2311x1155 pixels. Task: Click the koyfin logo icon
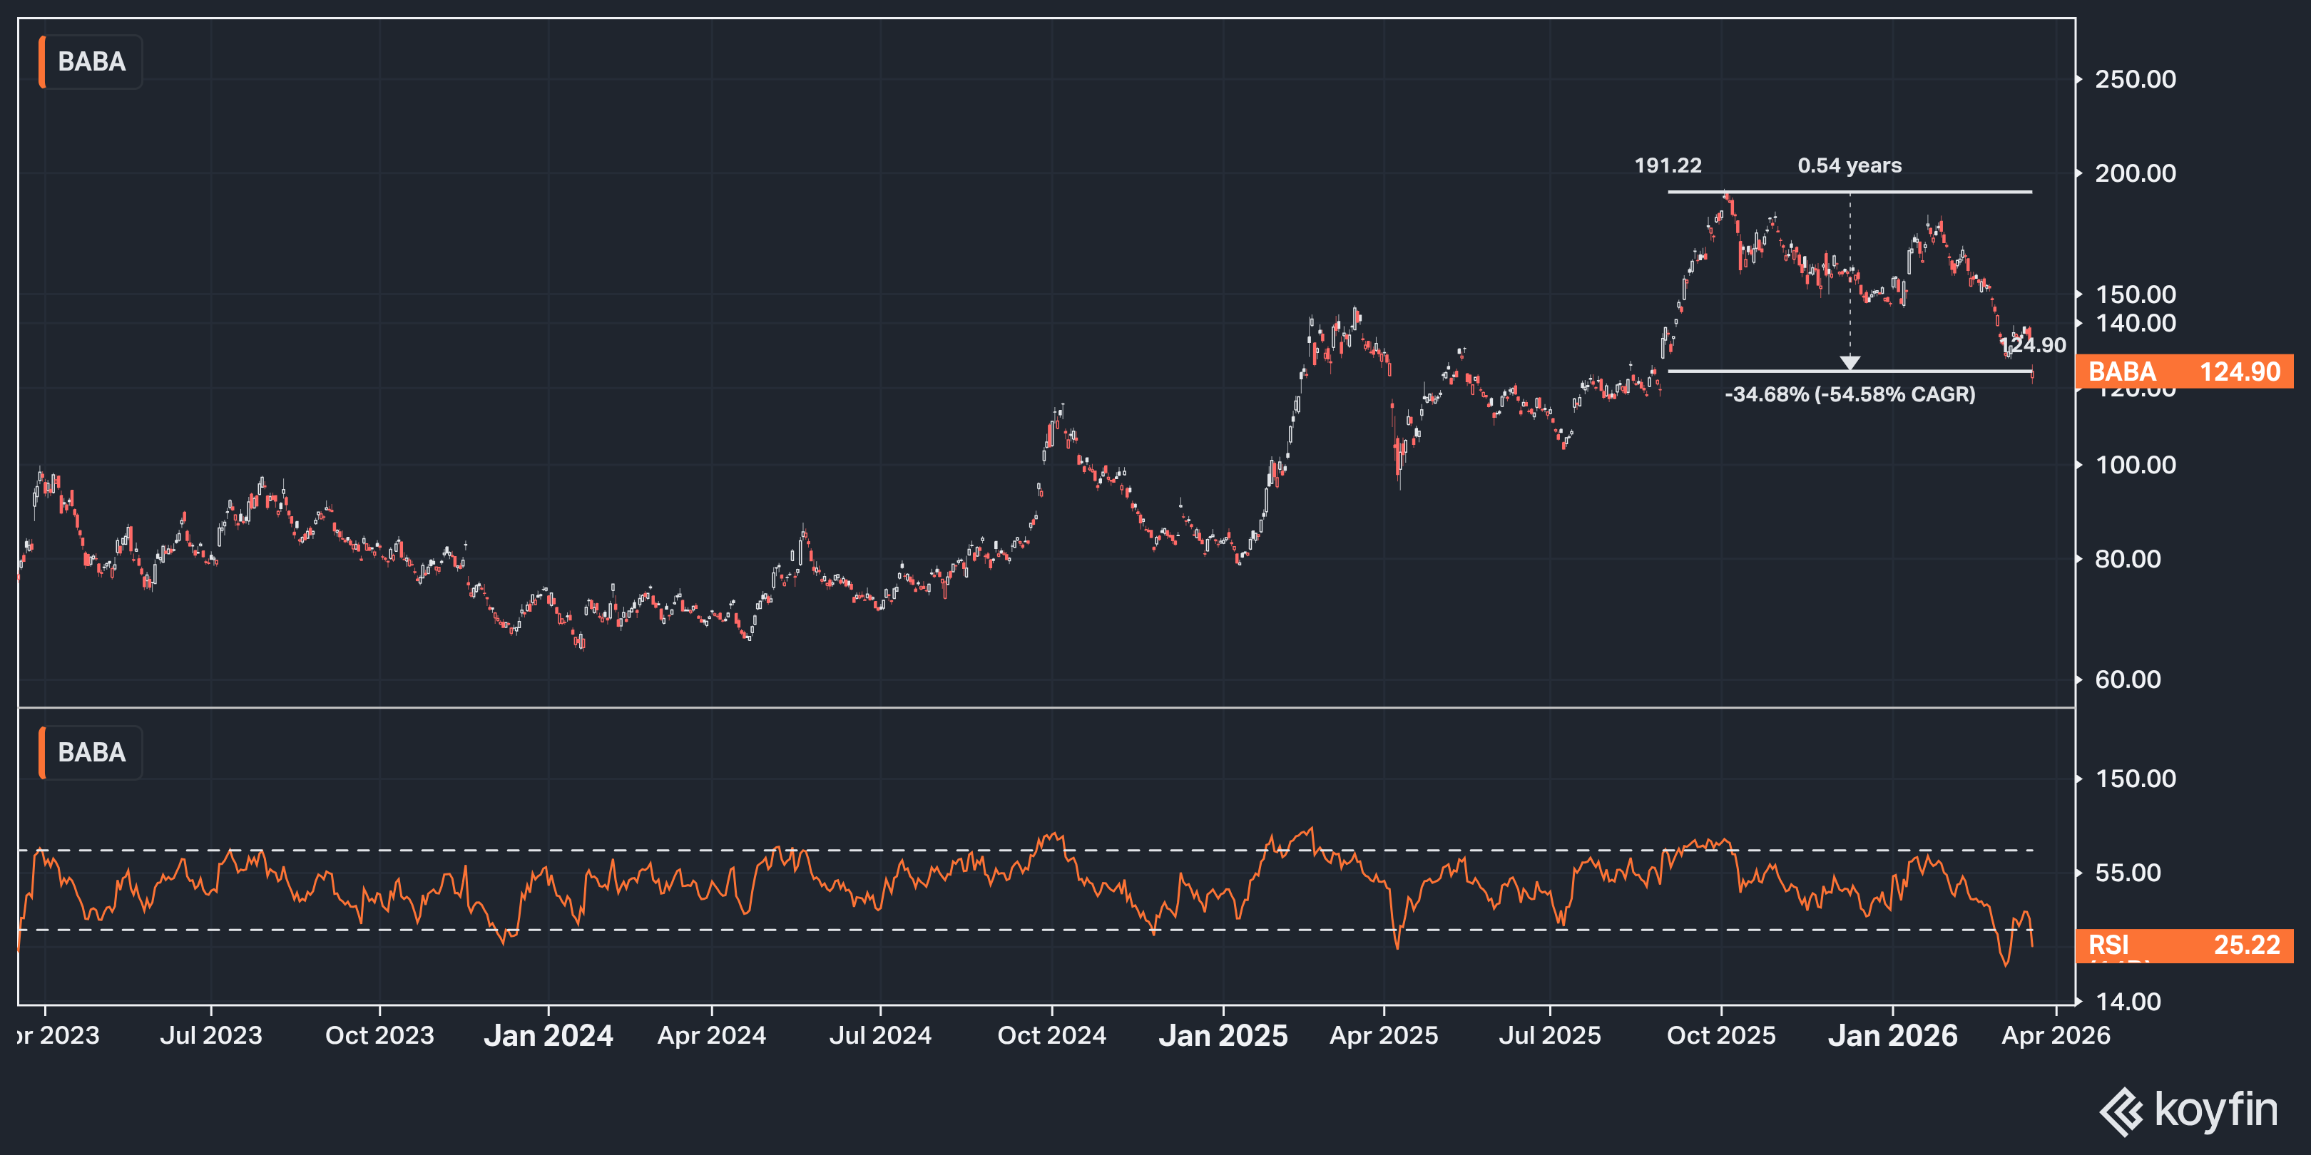coord(2122,1111)
